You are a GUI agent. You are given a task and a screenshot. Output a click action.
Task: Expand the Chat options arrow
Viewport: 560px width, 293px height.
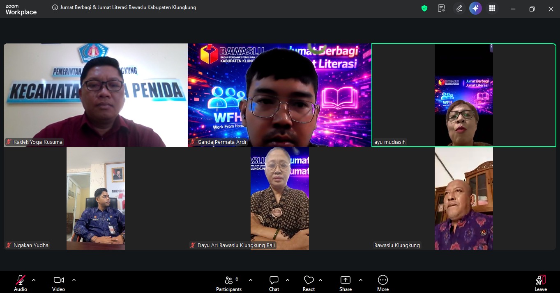pyautogui.click(x=288, y=280)
